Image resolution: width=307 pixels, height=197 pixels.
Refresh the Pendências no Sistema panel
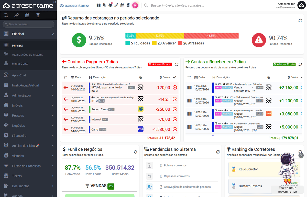click(x=218, y=152)
